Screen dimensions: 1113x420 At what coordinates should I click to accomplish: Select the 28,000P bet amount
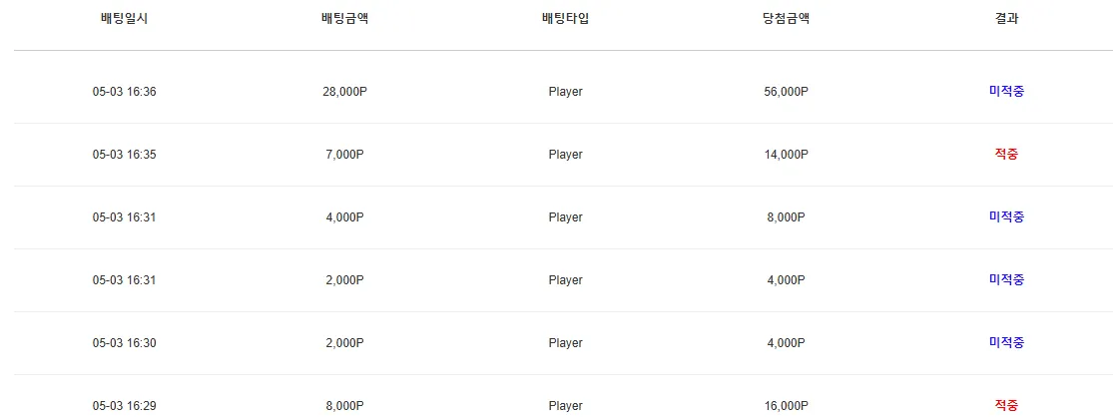point(344,92)
